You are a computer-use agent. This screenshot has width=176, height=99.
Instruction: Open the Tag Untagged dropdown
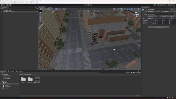153,12
